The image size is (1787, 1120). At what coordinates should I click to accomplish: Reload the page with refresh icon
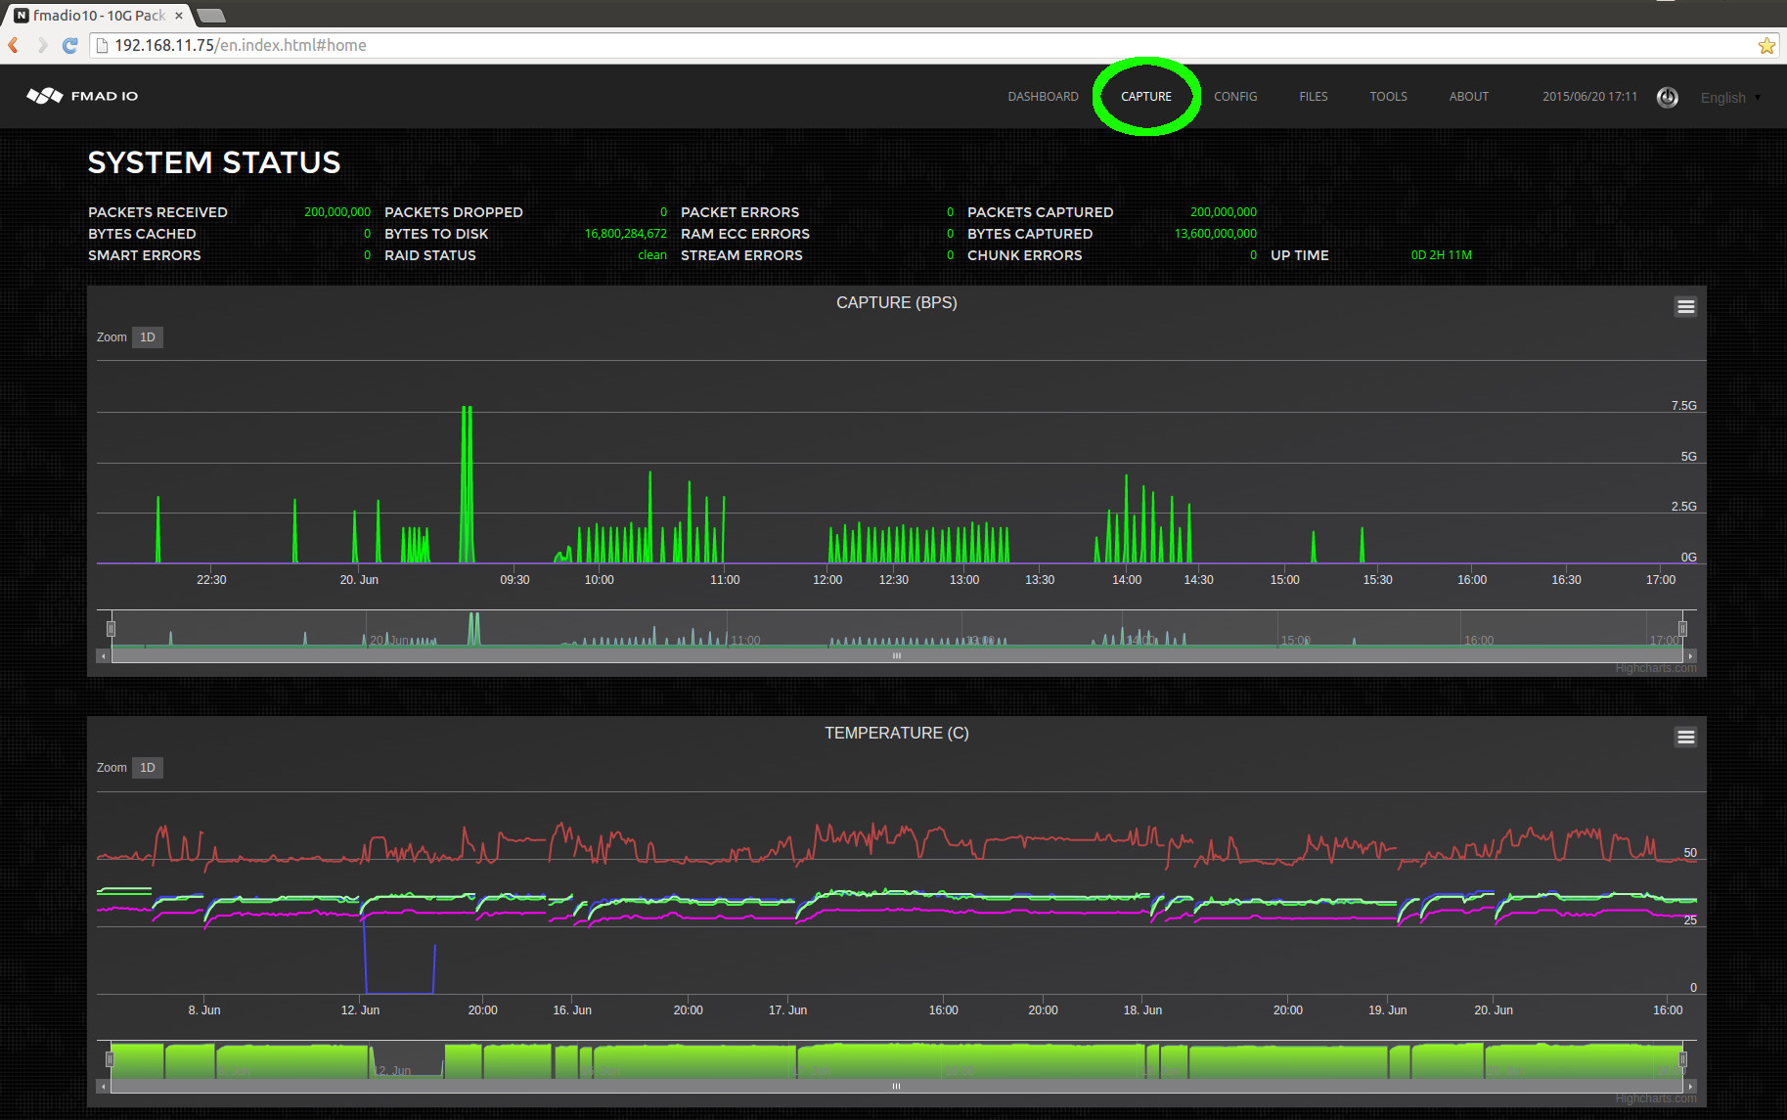coord(69,45)
